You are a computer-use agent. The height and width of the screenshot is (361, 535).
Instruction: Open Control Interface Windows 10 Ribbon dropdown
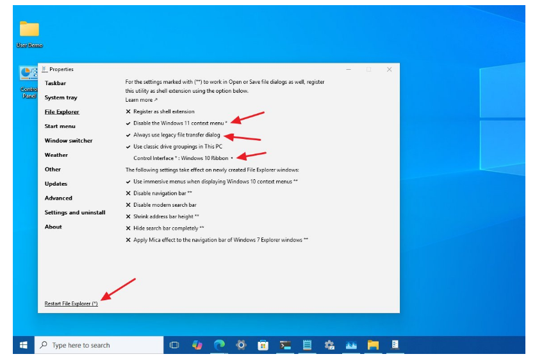pyautogui.click(x=183, y=158)
